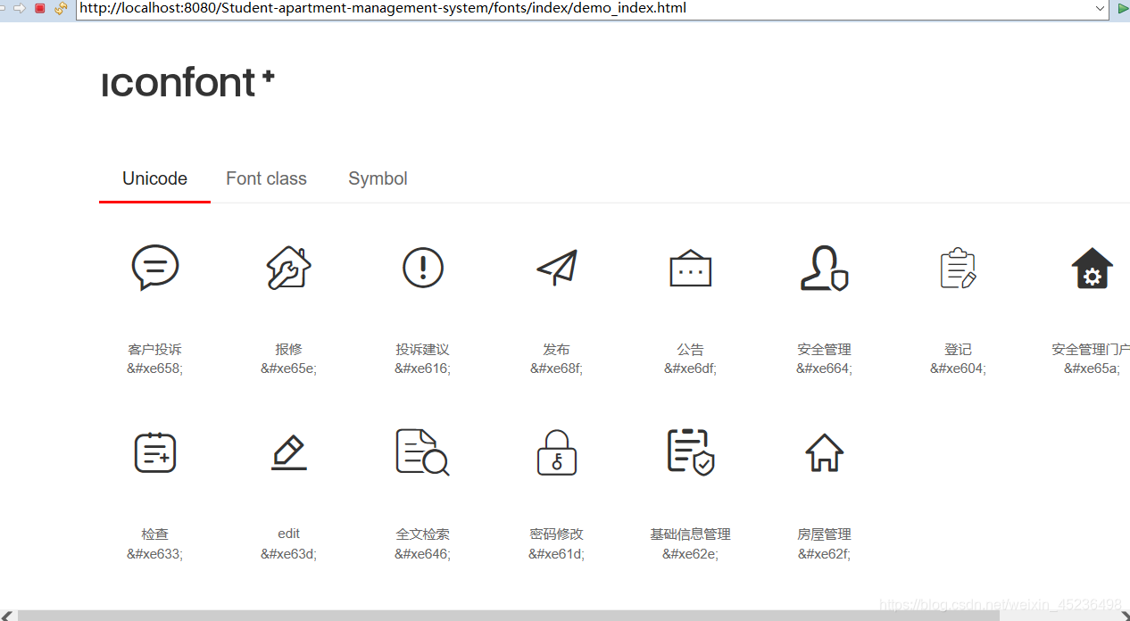Click the 发布 label text
Screen dimensions: 1130x621
click(x=557, y=350)
